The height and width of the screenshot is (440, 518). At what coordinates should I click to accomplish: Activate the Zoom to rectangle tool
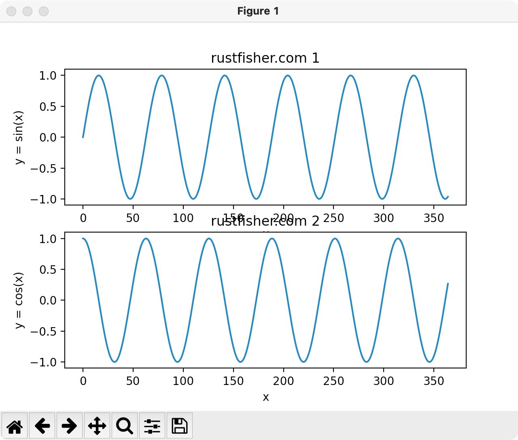pyautogui.click(x=125, y=425)
